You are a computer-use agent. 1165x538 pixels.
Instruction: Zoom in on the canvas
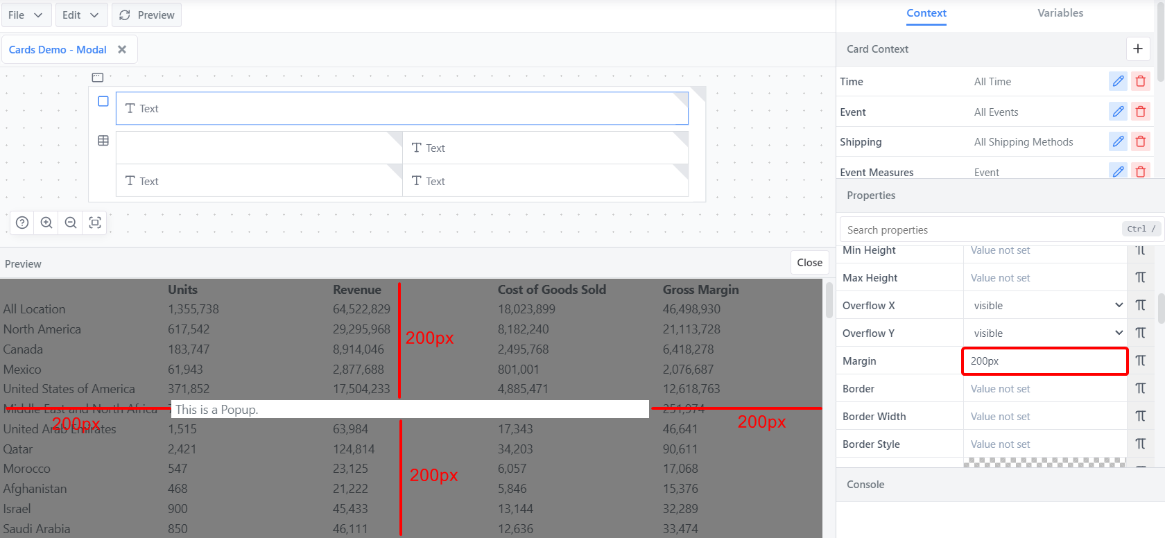point(46,223)
